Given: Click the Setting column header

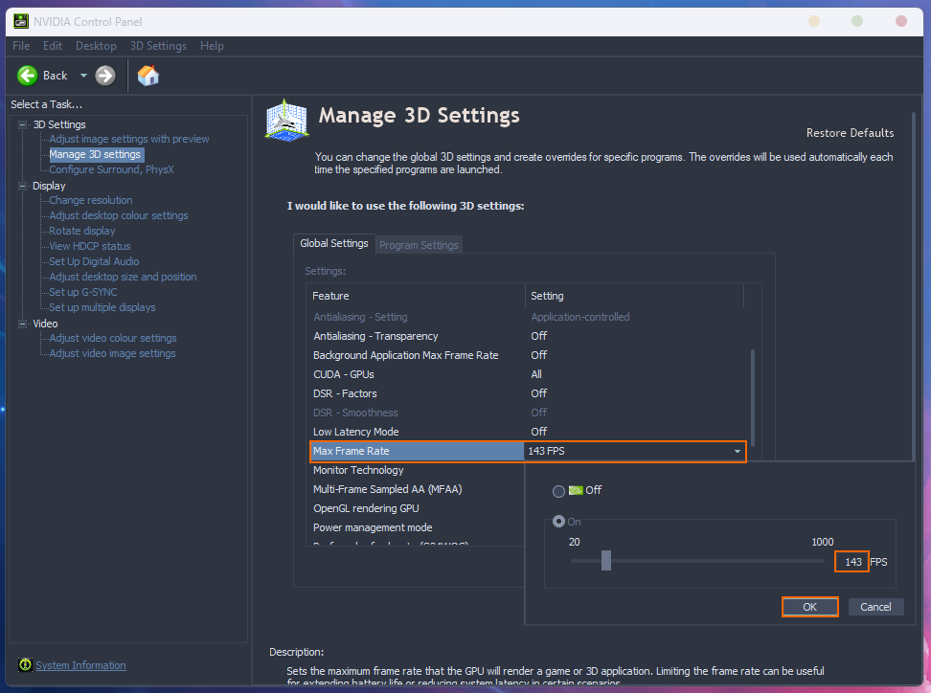Looking at the screenshot, I should 634,296.
